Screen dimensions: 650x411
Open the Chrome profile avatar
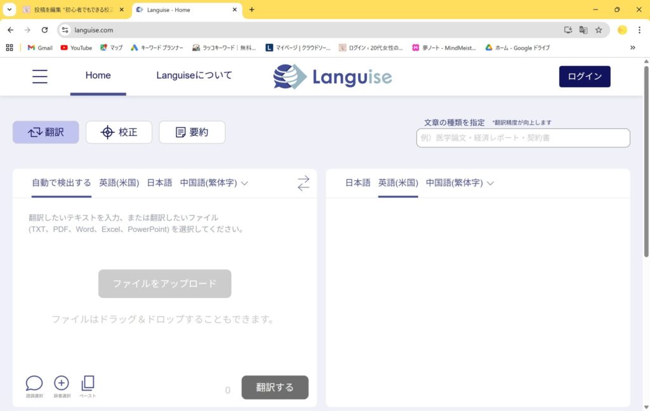click(622, 30)
